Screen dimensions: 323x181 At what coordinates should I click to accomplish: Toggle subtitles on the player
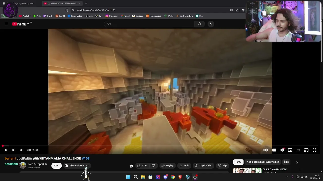[274, 150]
